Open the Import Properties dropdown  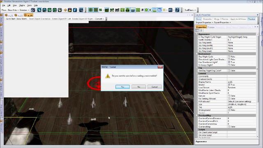point(204,23)
